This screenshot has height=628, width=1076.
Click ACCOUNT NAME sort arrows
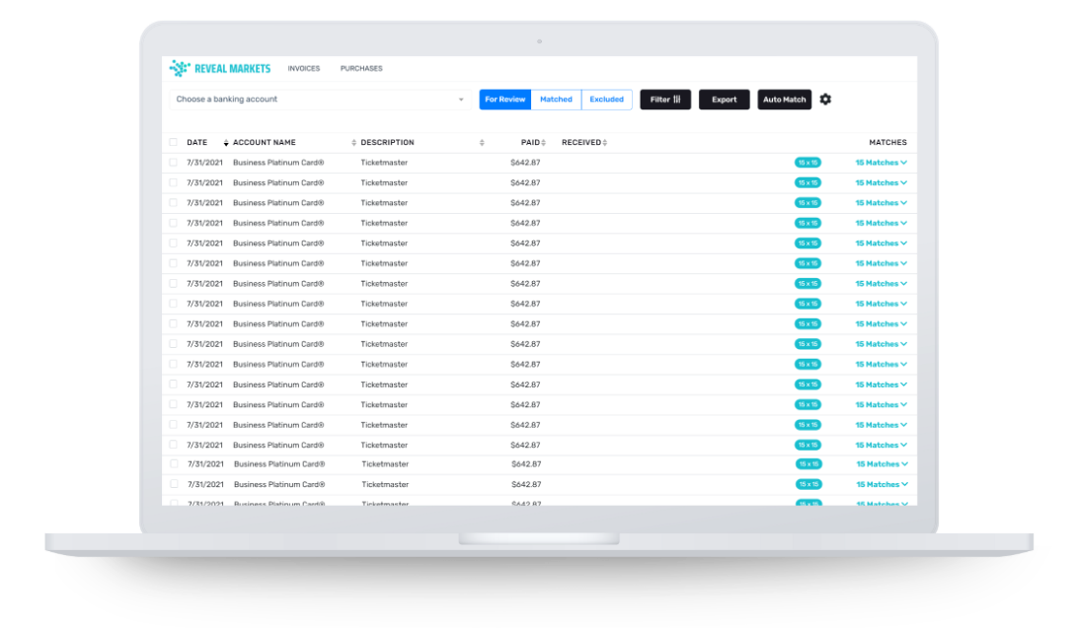click(353, 143)
